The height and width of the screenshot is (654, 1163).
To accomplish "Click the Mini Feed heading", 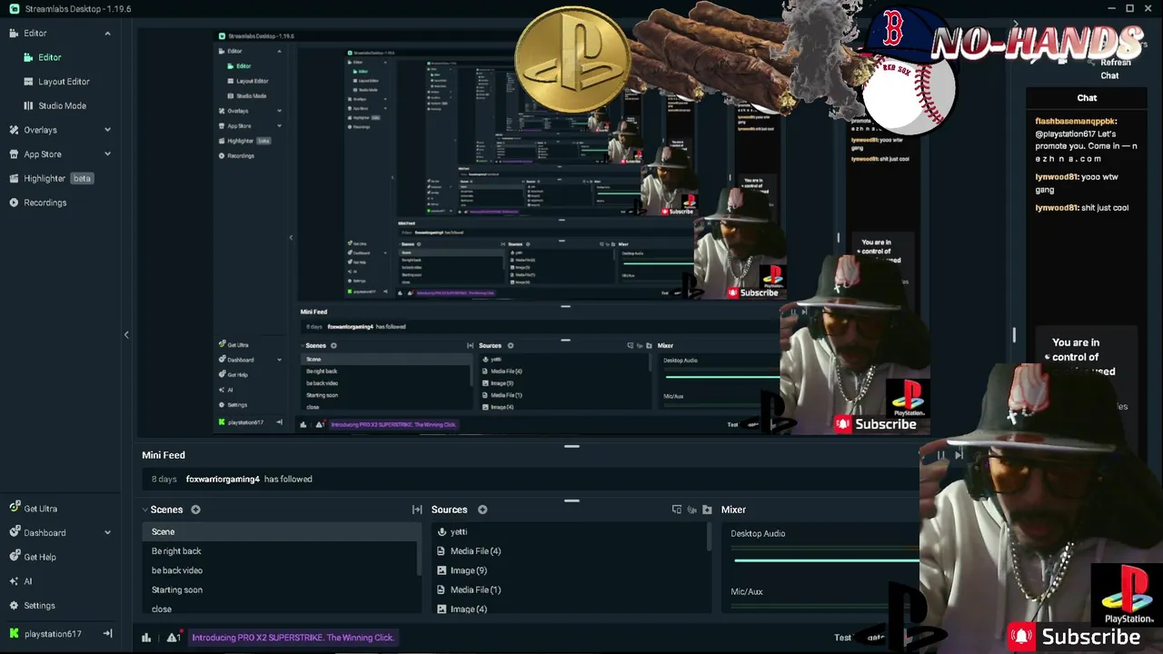I will [x=164, y=455].
